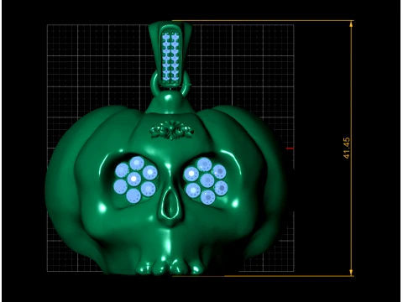
Task: Pick the center gem in the right eye
Action: click(207, 180)
